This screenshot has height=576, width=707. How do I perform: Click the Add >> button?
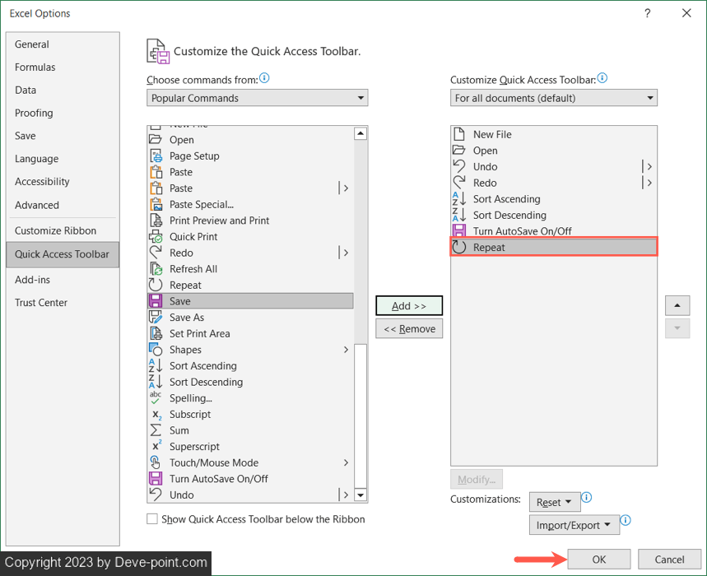409,306
